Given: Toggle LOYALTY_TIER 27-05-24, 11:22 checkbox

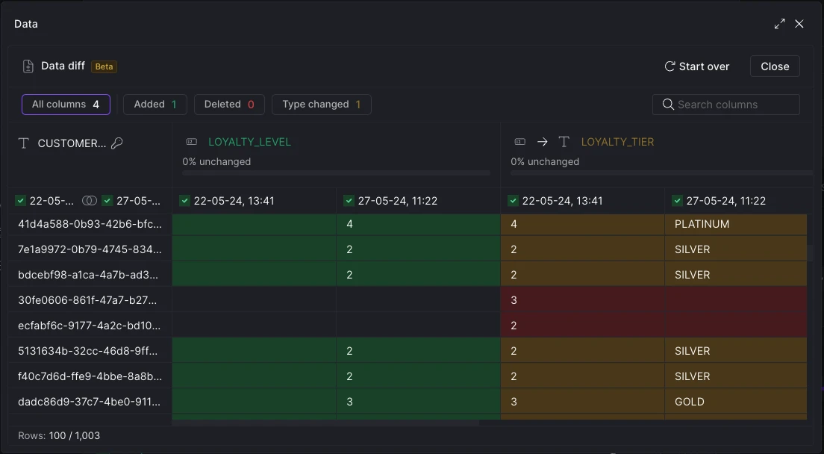Looking at the screenshot, I should point(677,201).
